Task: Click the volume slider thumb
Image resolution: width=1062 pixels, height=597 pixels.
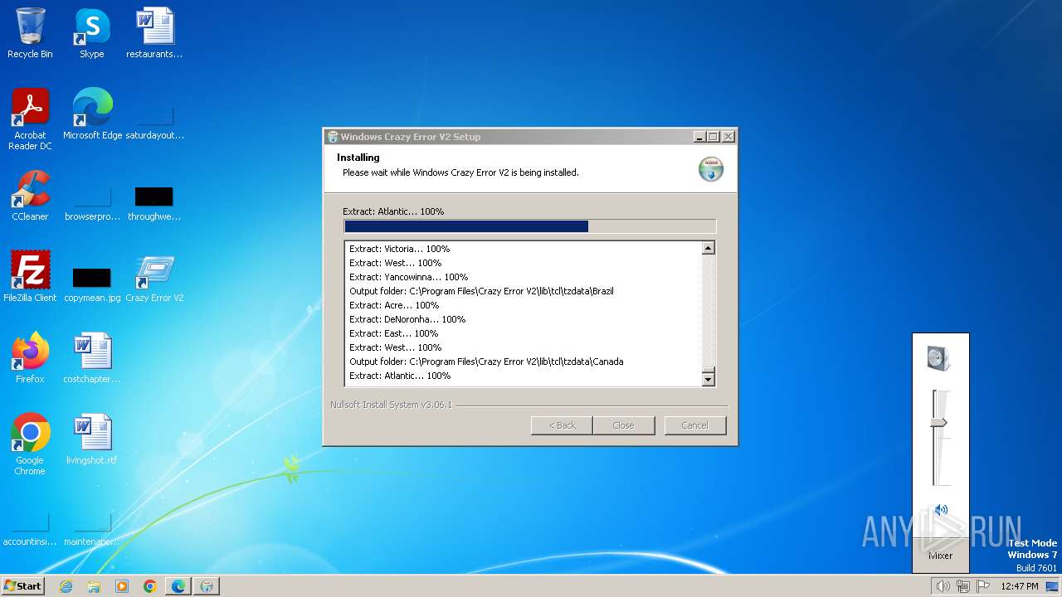Action: tap(939, 423)
